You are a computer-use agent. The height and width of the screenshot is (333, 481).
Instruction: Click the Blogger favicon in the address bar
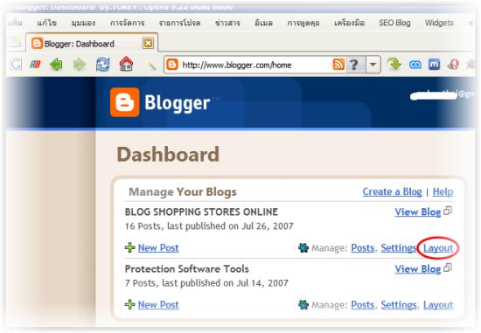[172, 65]
